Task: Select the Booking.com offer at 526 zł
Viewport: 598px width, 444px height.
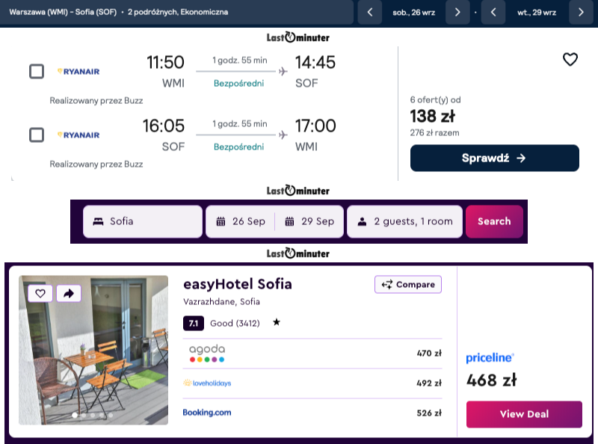Action: tap(312, 413)
